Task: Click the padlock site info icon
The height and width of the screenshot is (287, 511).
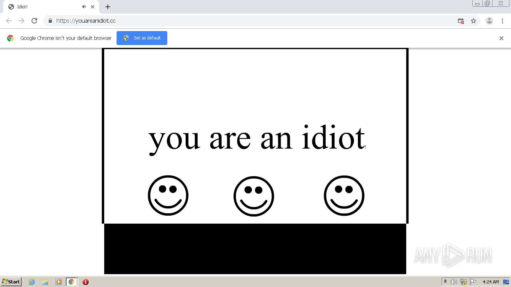Action: (50, 21)
